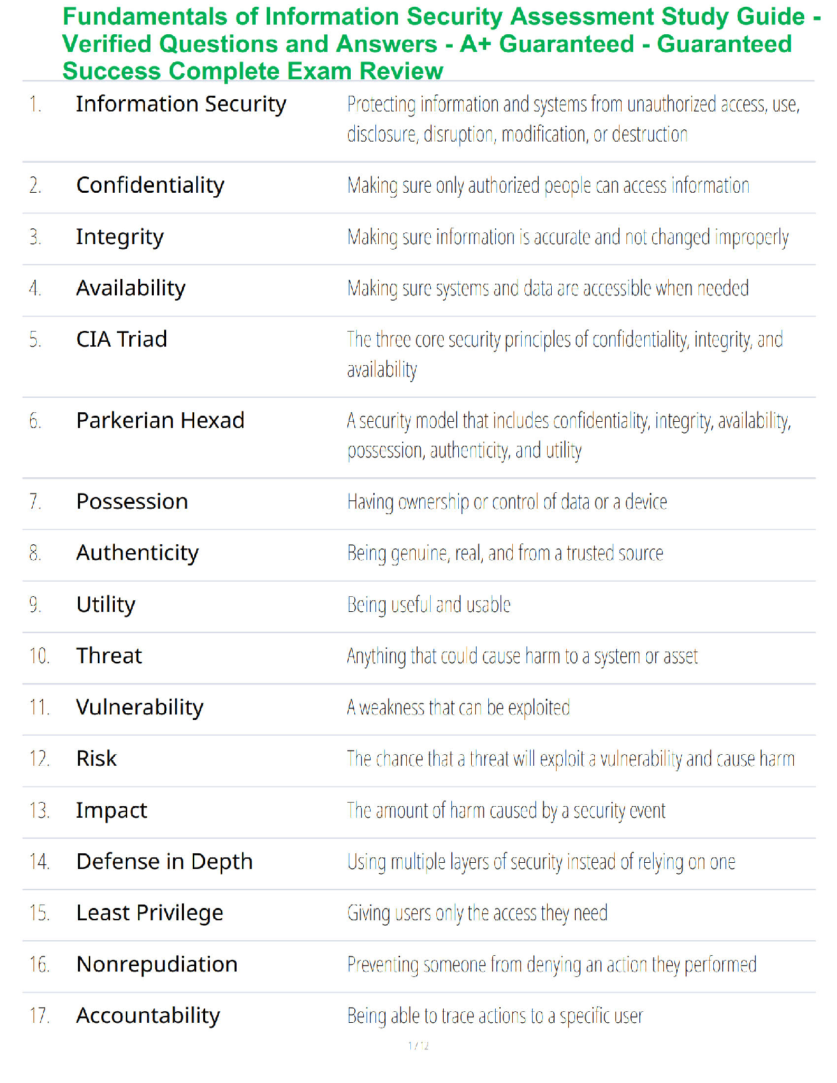
Task: Click the green study guide title
Action: 441,44
